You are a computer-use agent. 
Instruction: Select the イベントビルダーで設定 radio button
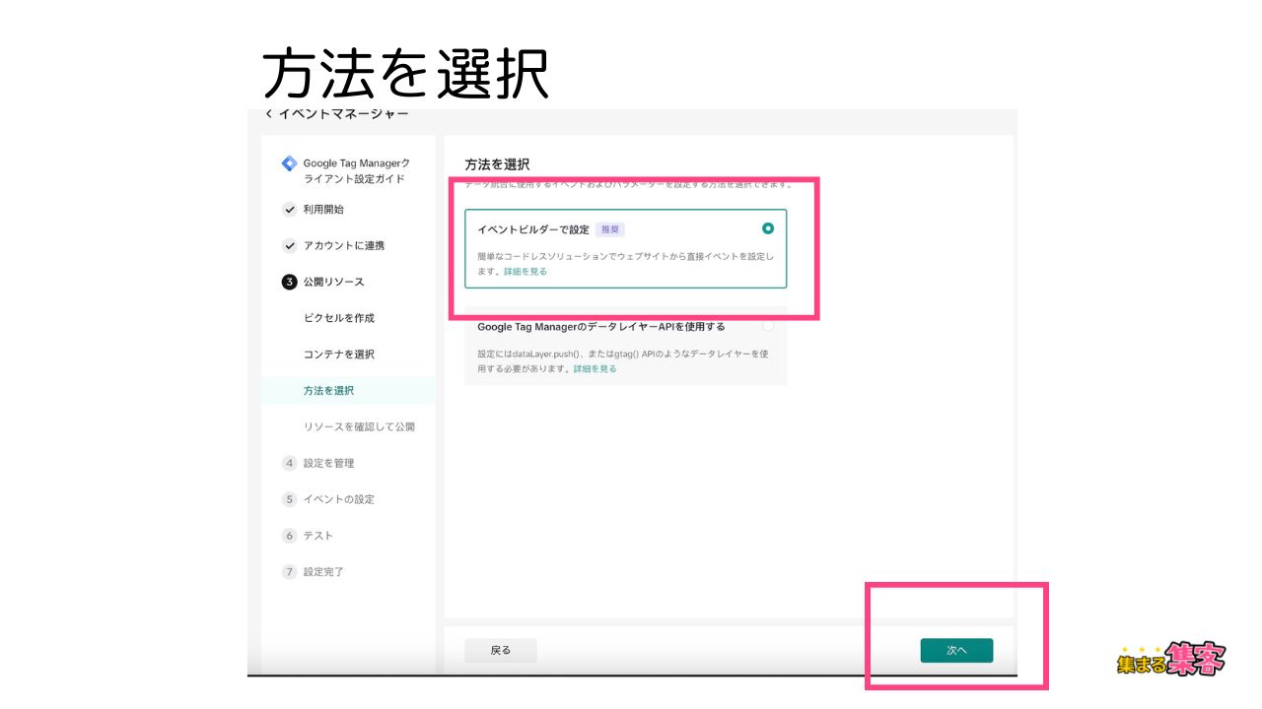(768, 228)
